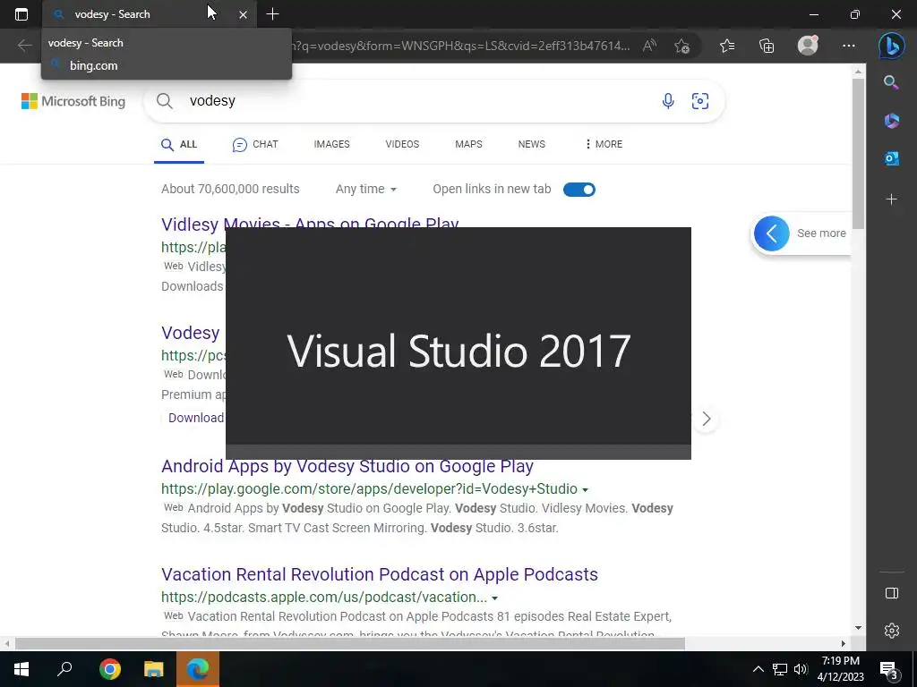Screen dimensions: 917x687
Task: Open Windows taskbar search
Action: coord(64,669)
